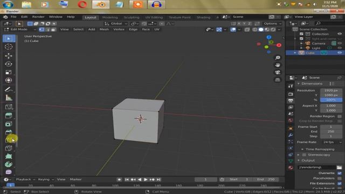Switch perspective/orthographic grid icon
This screenshot has width=345, height=194.
pyautogui.click(x=278, y=80)
